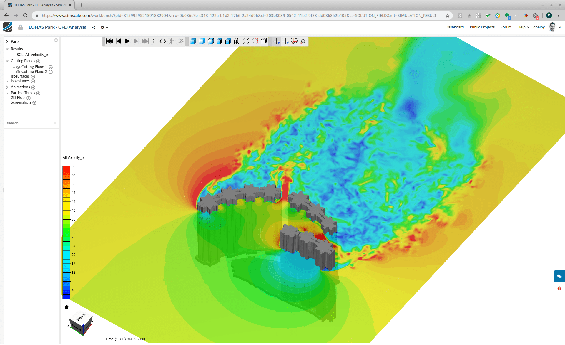565x345 pixels.
Task: Add a new animation
Action: 33,87
